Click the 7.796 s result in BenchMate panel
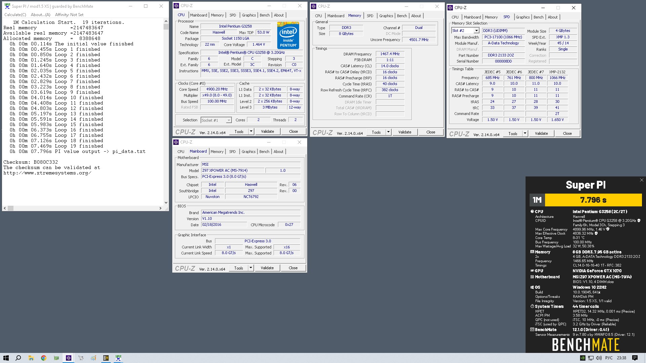 [593, 200]
